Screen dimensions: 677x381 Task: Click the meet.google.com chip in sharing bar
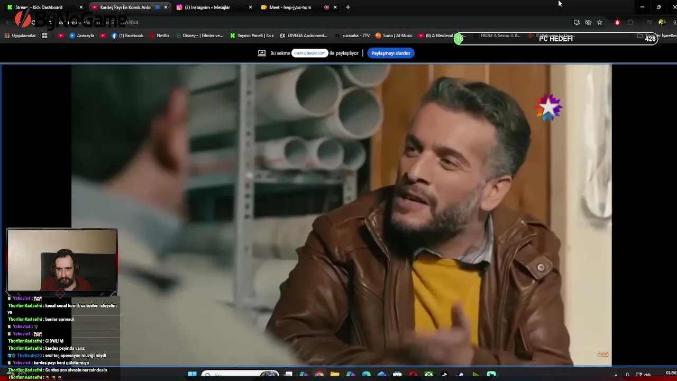click(x=310, y=53)
